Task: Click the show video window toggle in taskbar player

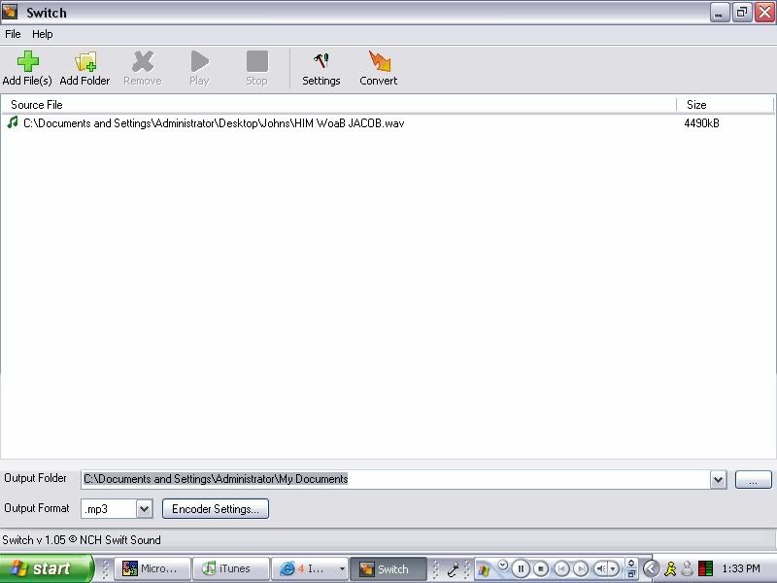Action: click(631, 563)
